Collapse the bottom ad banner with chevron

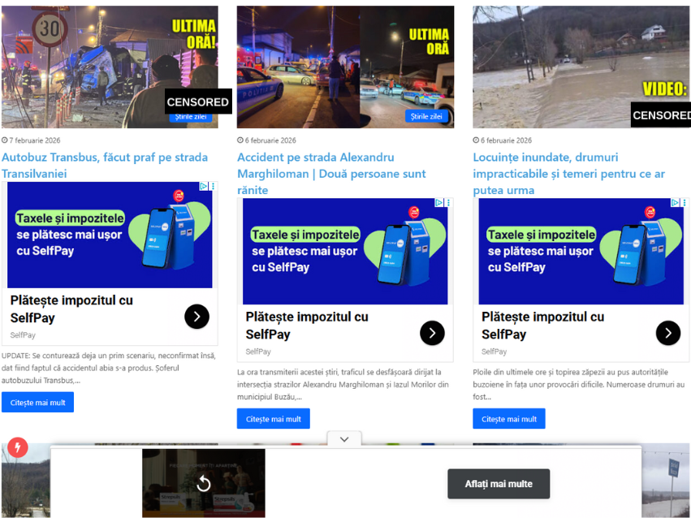344,439
